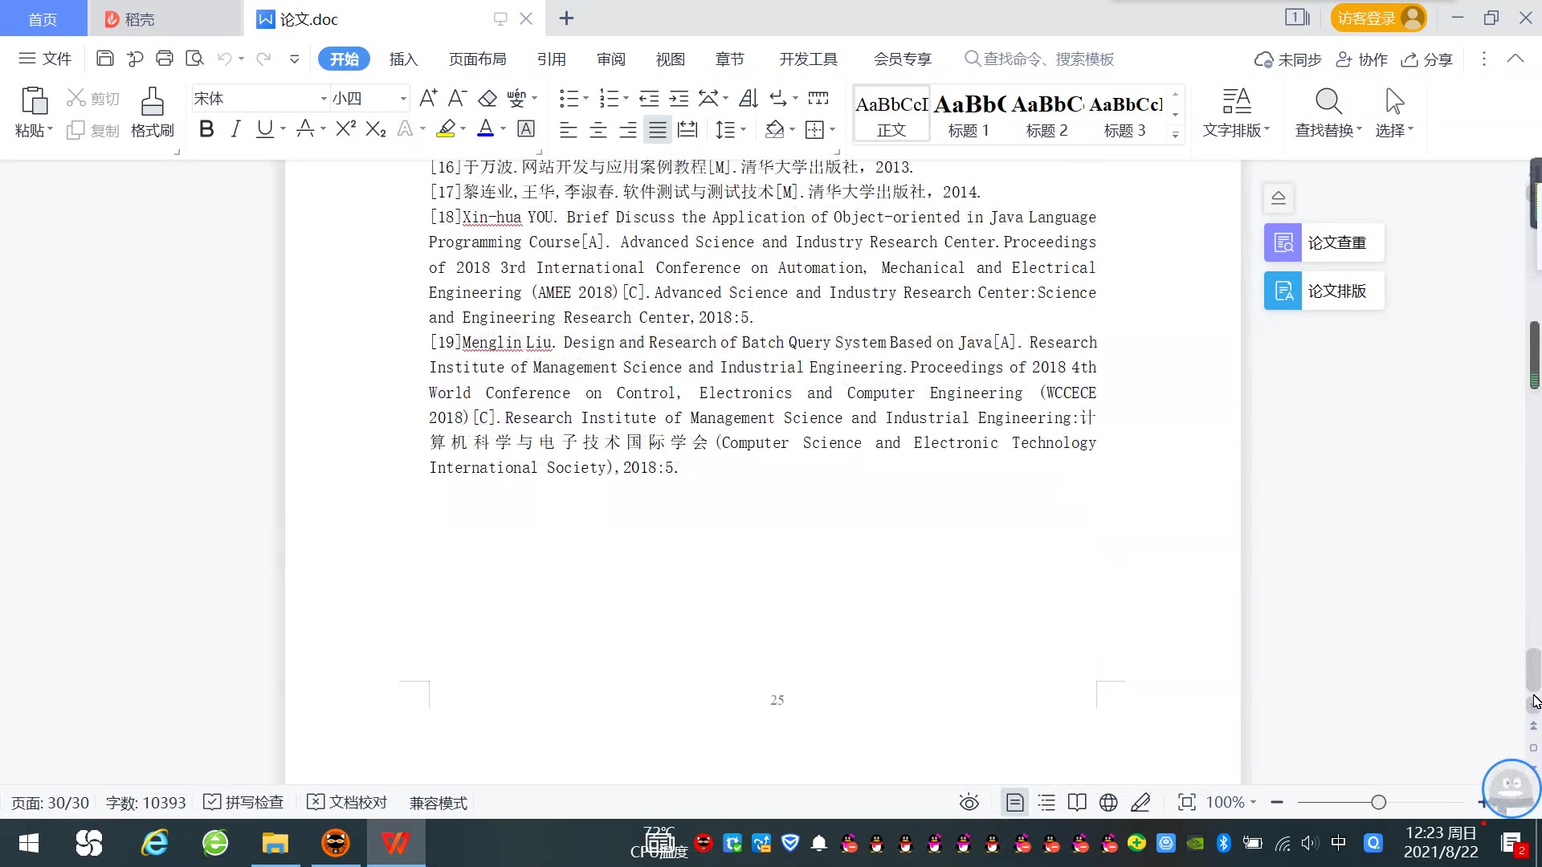Expand line spacing dropdown
1542x867 pixels.
[x=743, y=129]
